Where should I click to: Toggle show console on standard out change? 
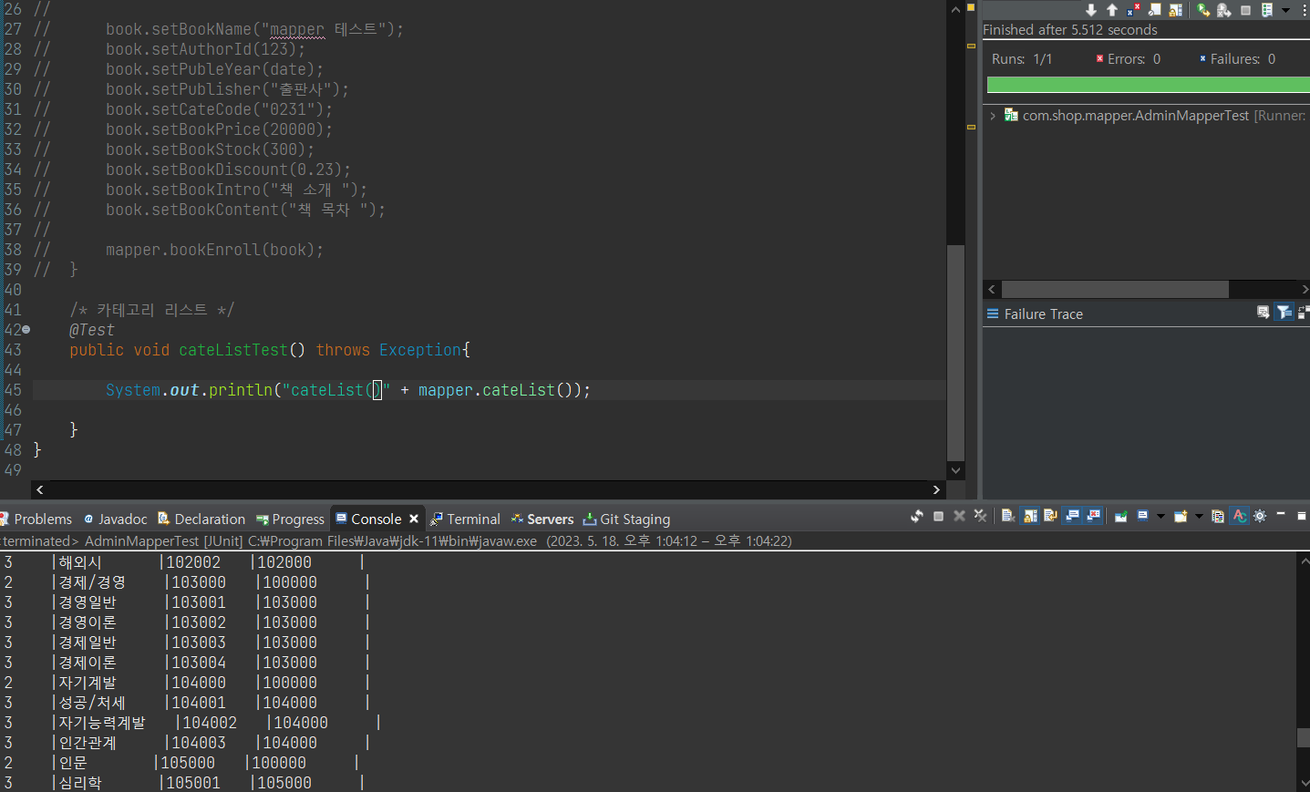tap(1072, 516)
